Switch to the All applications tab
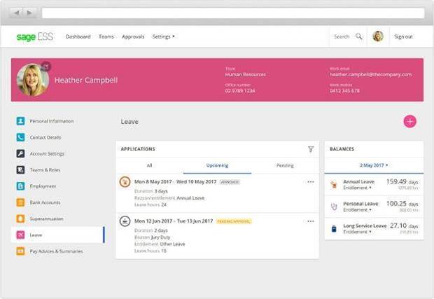Image resolution: width=434 pixels, height=299 pixels. pos(150,165)
